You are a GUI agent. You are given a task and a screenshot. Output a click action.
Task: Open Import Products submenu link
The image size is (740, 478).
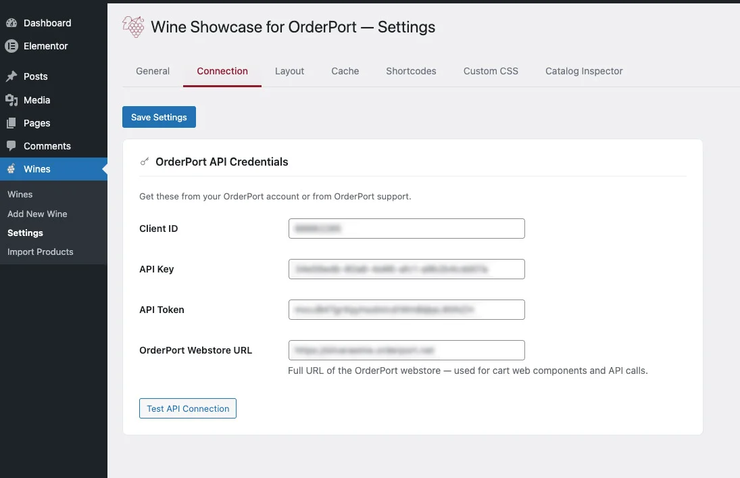click(40, 252)
